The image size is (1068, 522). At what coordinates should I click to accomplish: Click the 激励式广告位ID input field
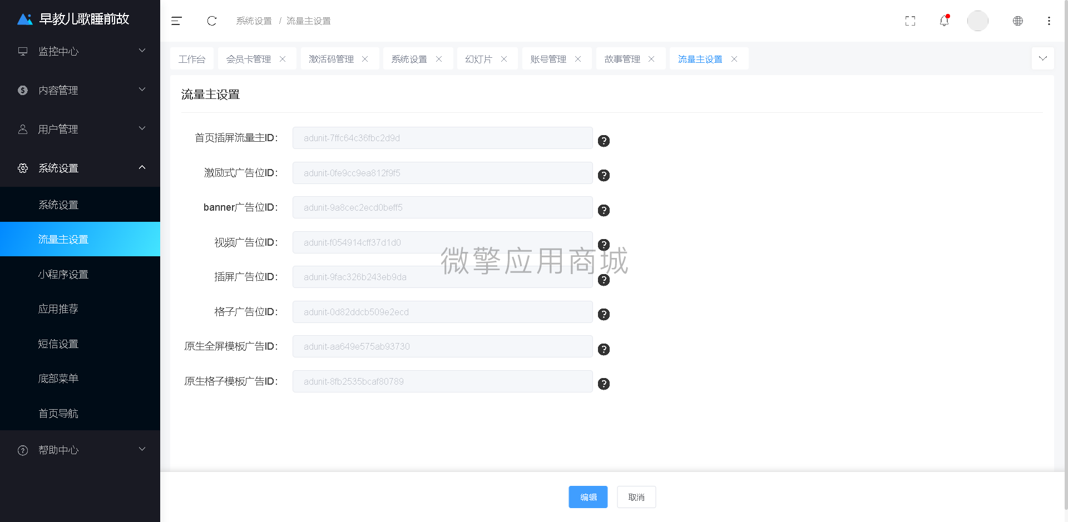(443, 173)
